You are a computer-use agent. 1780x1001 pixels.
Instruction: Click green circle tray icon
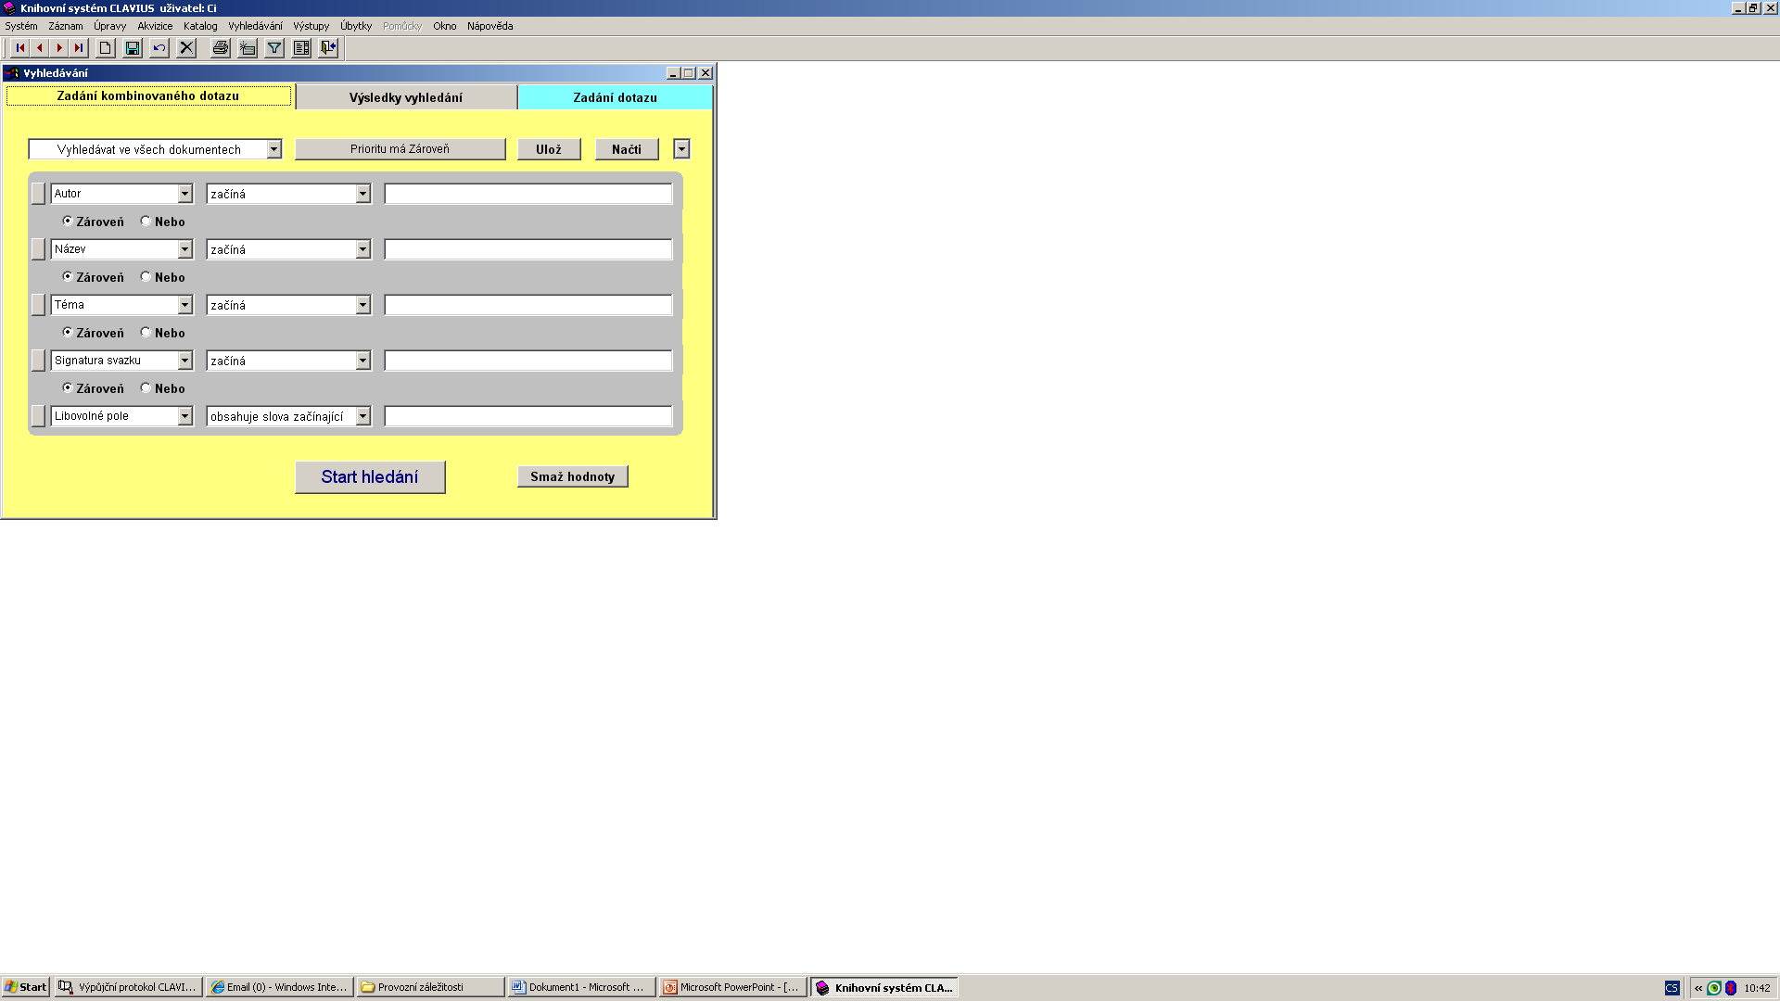tap(1714, 988)
